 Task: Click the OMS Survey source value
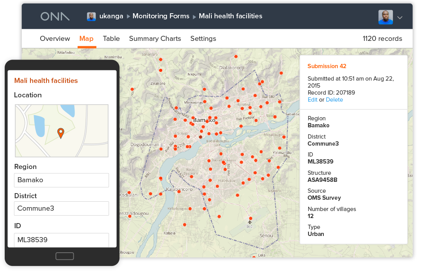[324, 198]
